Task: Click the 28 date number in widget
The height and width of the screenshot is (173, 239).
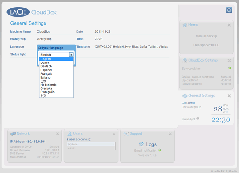Action: pyautogui.click(x=218, y=109)
